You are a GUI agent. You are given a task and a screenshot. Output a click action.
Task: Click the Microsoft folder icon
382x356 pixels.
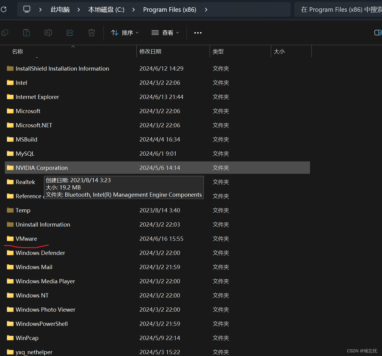pos(10,111)
